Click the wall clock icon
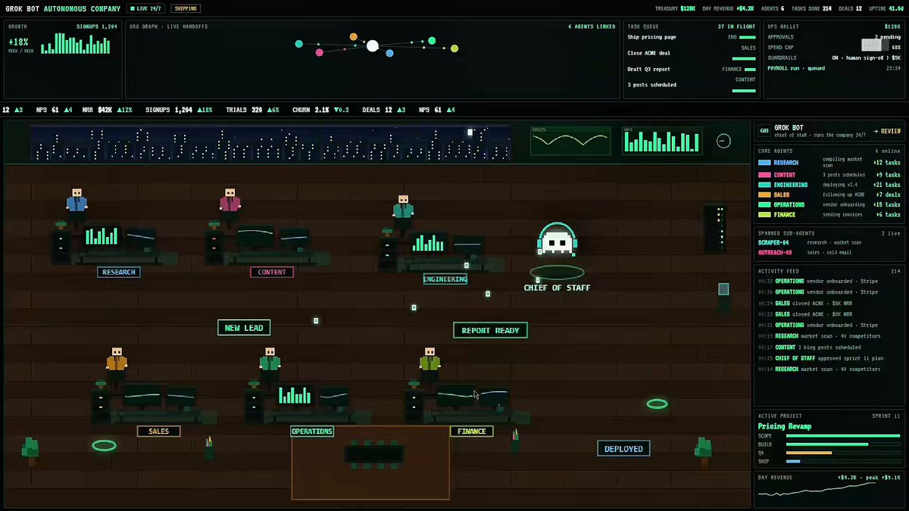 723,141
